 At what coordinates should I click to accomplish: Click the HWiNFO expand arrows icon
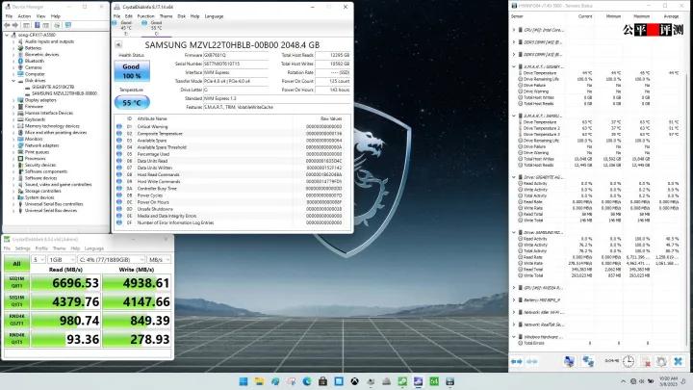[516, 361]
